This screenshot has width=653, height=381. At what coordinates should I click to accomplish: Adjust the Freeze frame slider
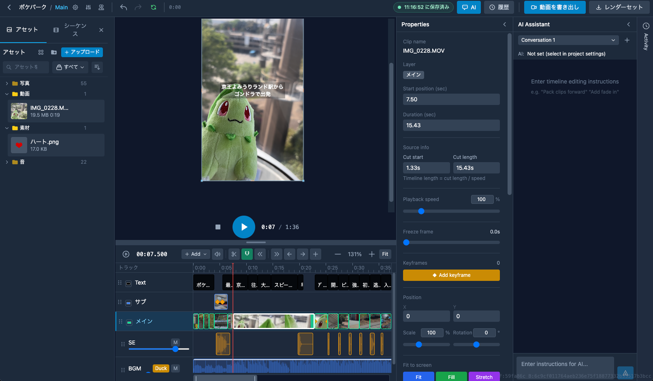click(451, 242)
